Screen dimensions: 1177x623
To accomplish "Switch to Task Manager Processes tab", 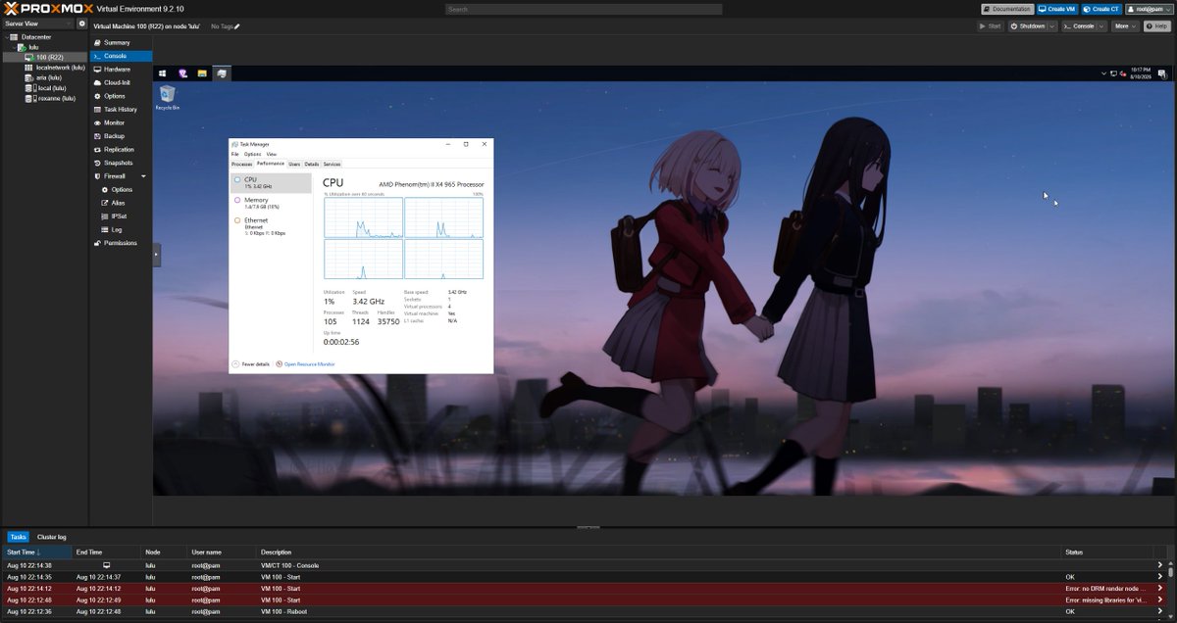I will (x=241, y=164).
